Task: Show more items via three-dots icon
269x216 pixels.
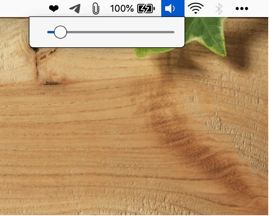Action: point(242,9)
